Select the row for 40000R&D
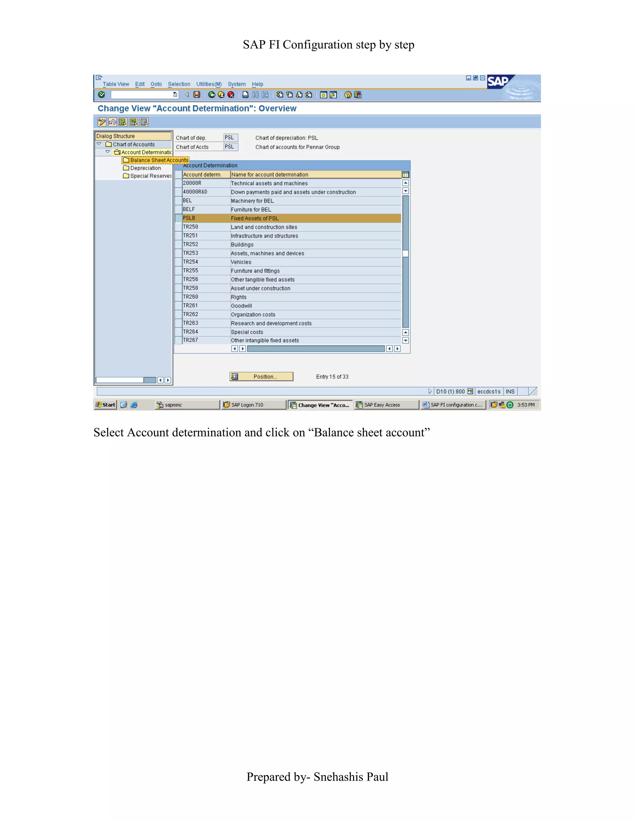 (x=179, y=192)
